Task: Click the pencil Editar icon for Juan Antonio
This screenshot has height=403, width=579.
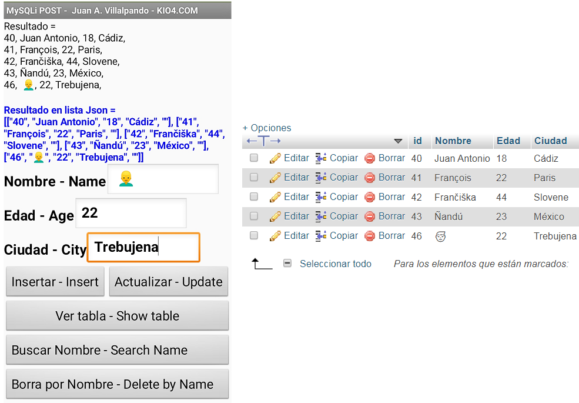Action: click(x=275, y=158)
